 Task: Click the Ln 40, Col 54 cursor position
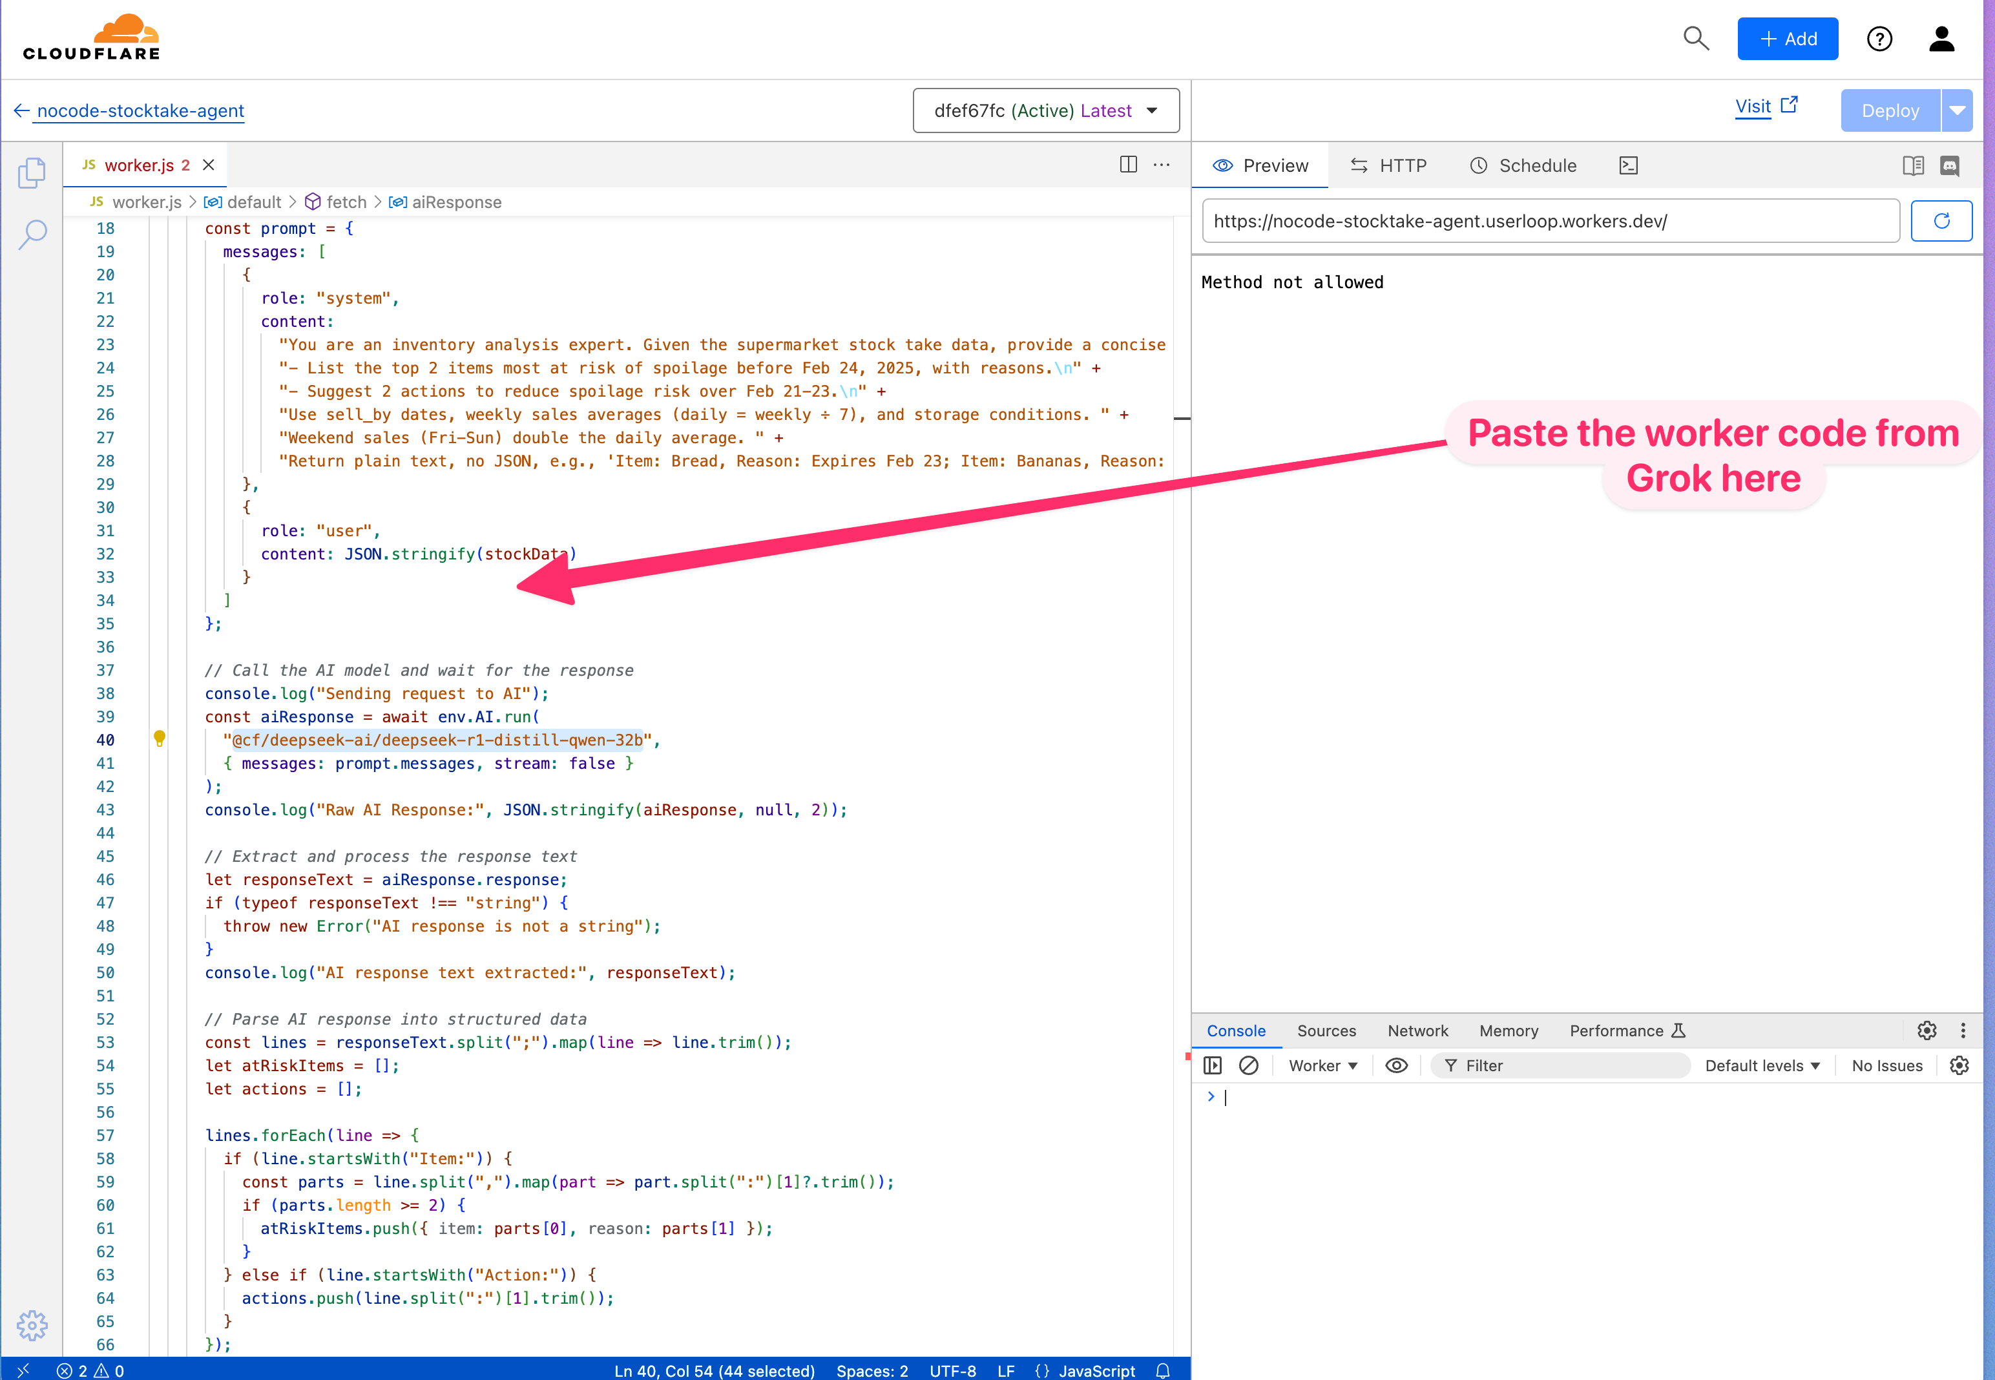(714, 1370)
